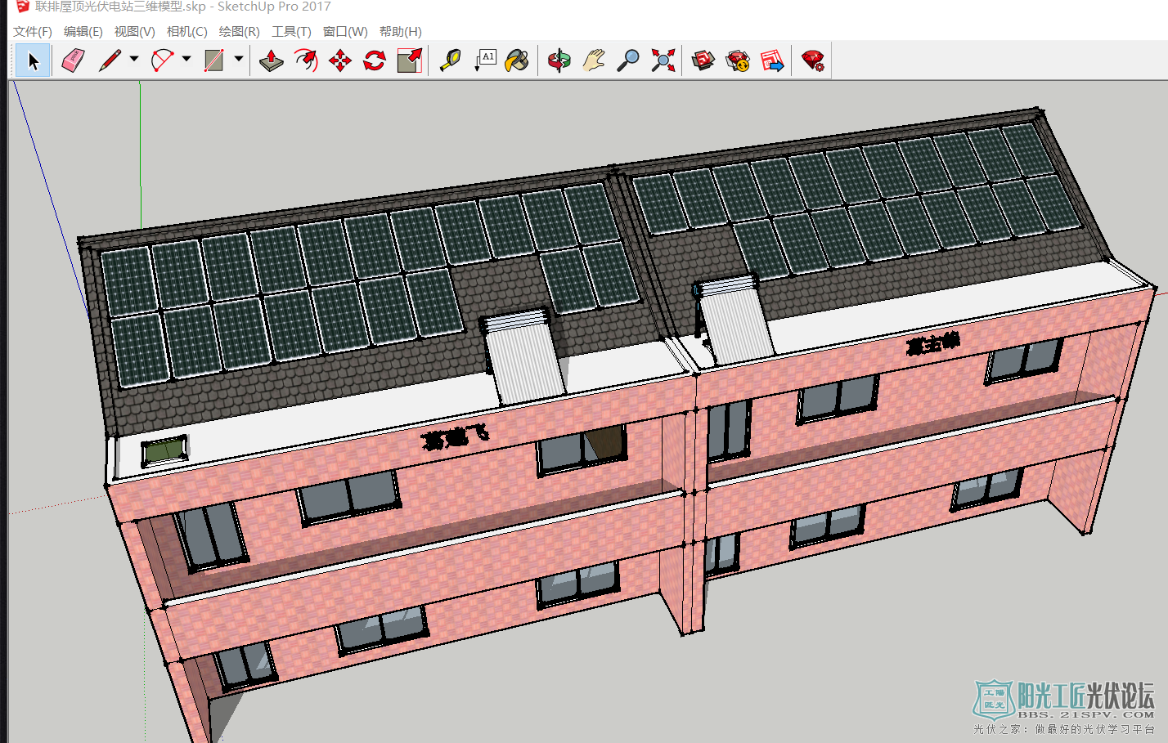Open the 编辑(E) menu
This screenshot has height=743, width=1168.
[x=83, y=31]
